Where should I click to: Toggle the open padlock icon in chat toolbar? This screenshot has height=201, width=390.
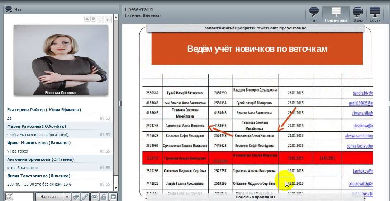tap(104, 197)
